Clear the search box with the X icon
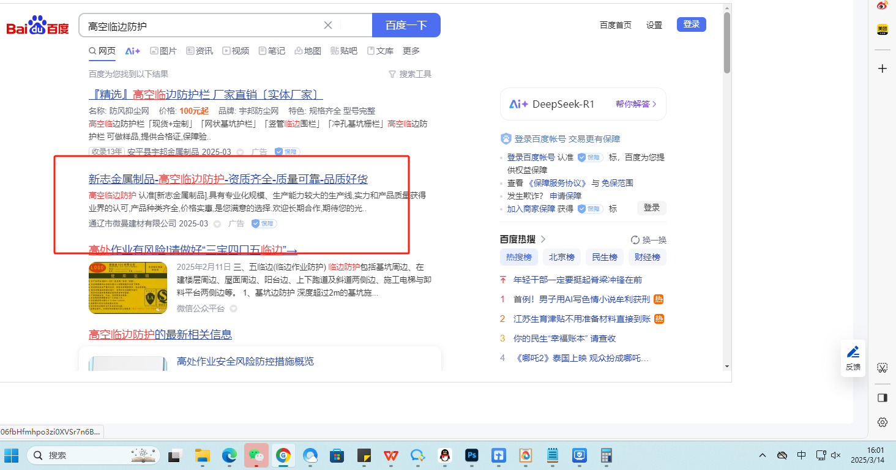896x470 pixels. tap(328, 25)
